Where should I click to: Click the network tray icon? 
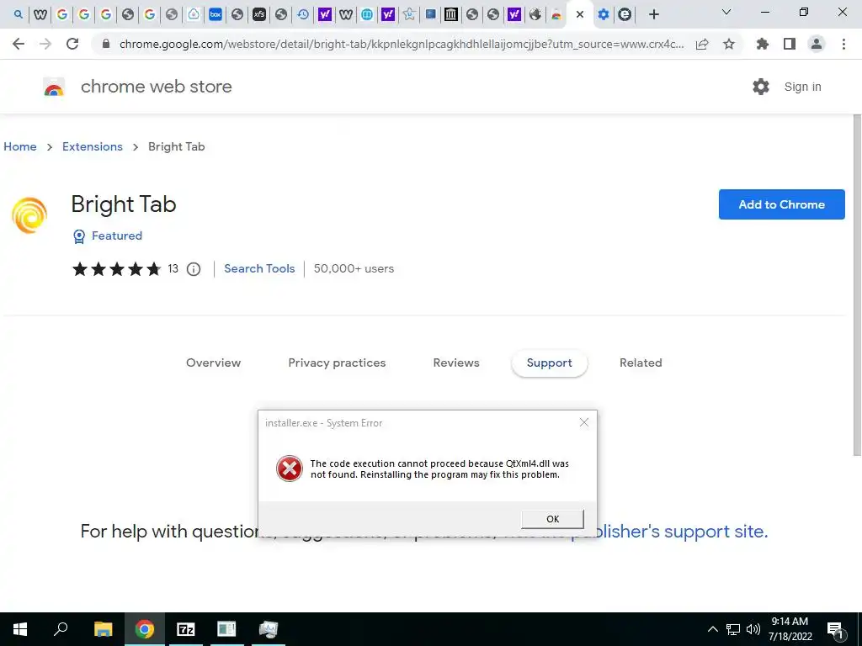point(733,629)
